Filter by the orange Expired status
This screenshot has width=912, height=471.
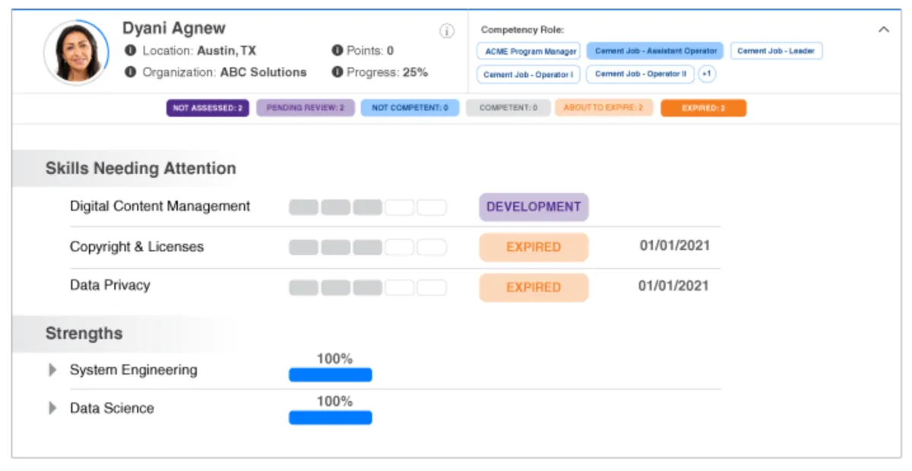pos(703,108)
